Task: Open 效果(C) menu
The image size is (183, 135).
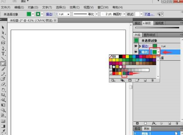Action: (x=74, y=7)
